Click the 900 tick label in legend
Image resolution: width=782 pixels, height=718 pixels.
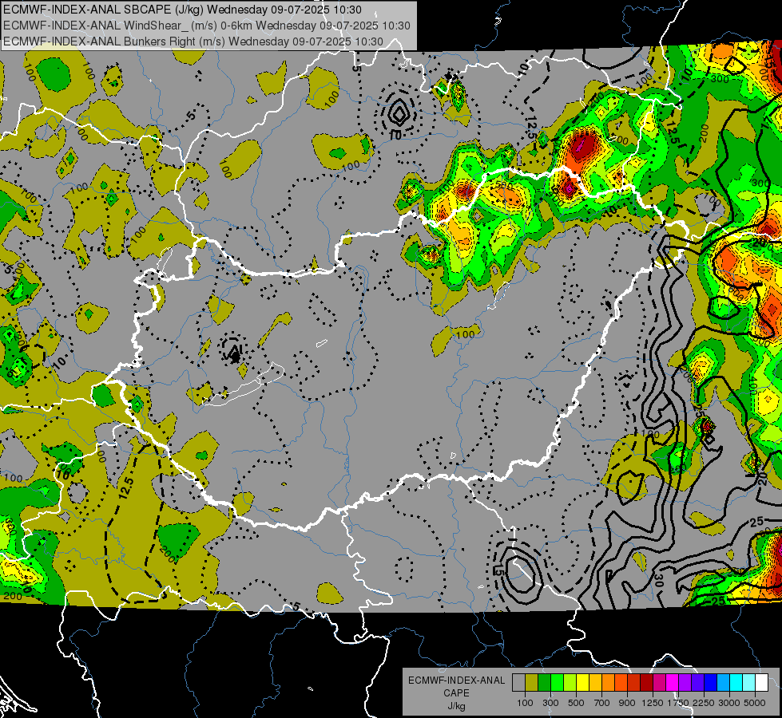coord(627,703)
